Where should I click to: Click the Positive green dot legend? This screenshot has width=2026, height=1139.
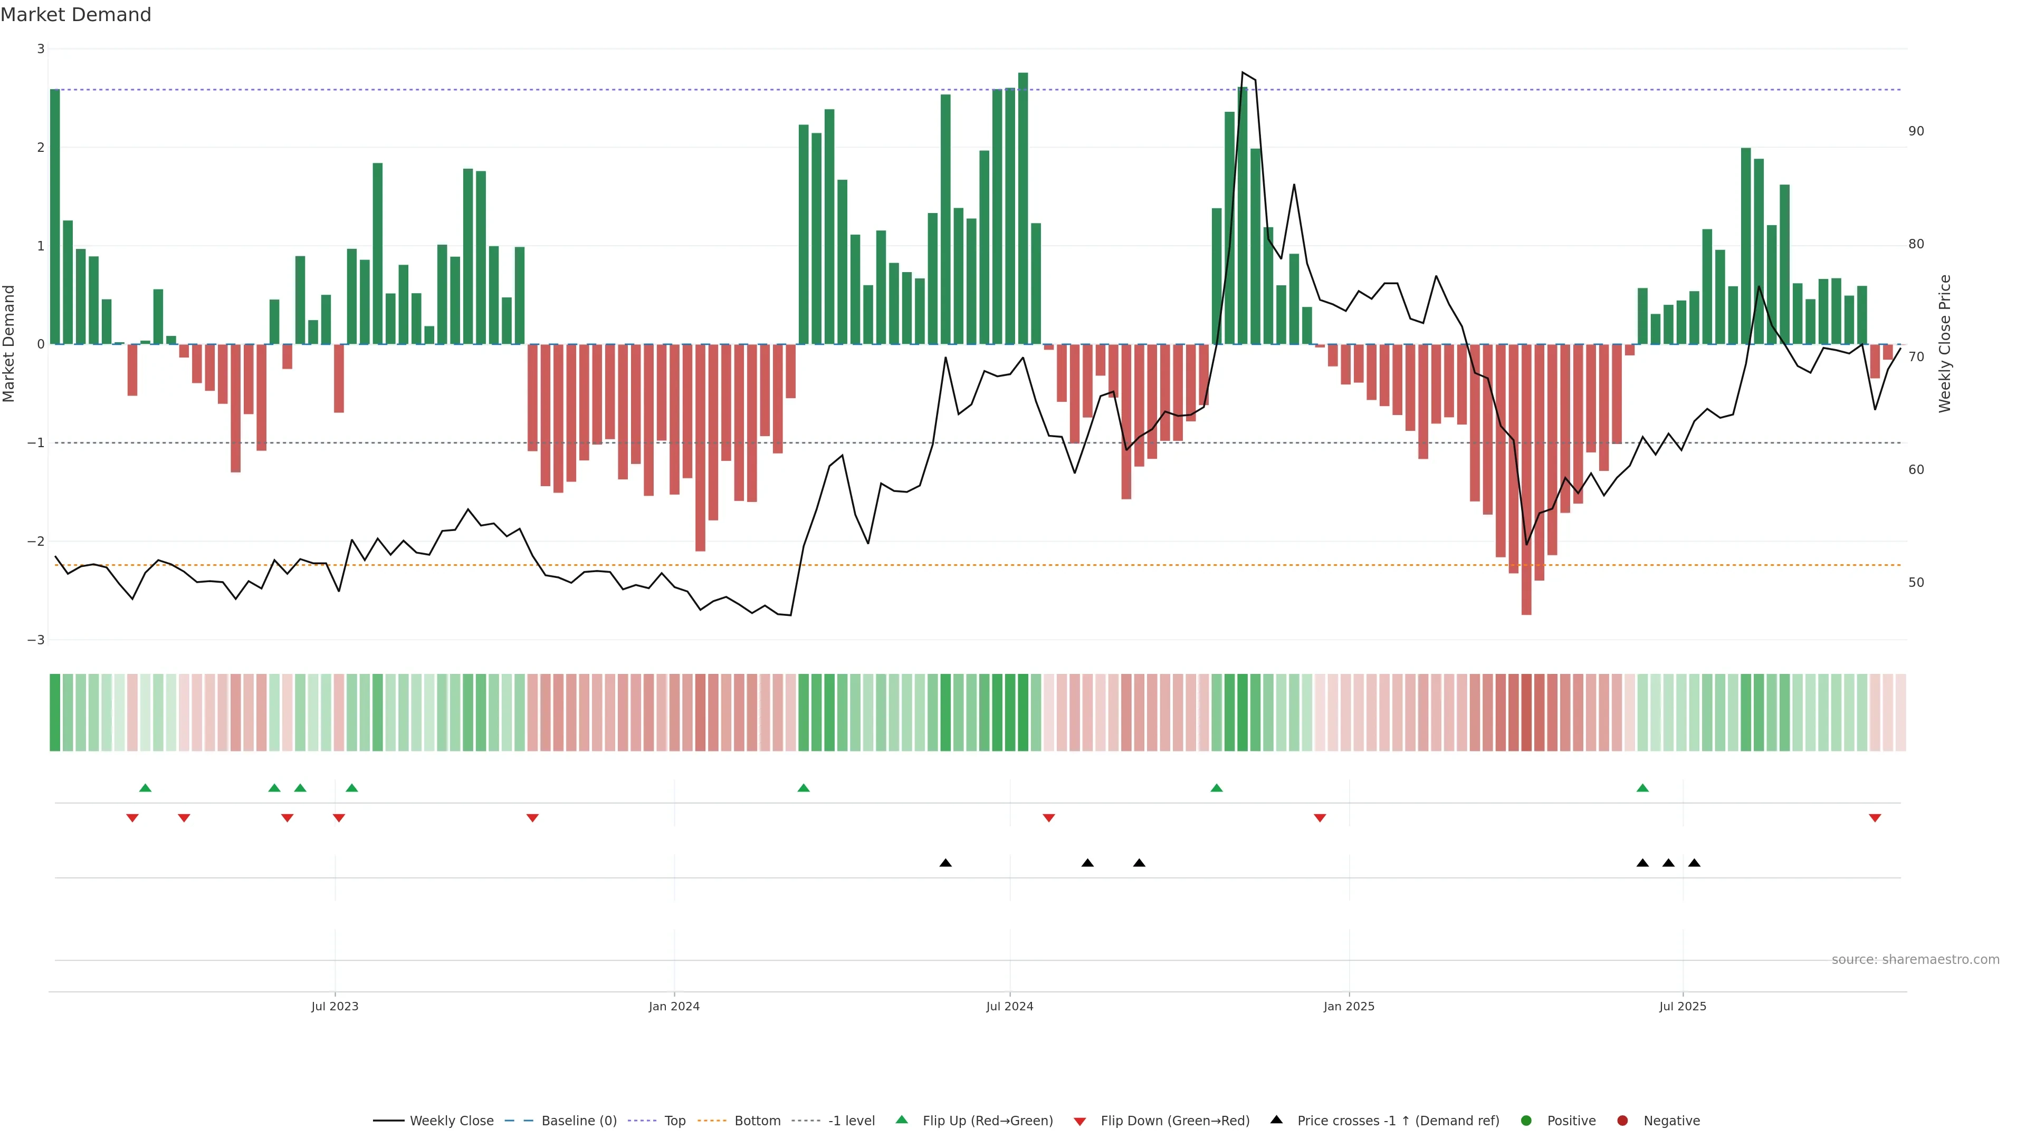[x=1526, y=1120]
